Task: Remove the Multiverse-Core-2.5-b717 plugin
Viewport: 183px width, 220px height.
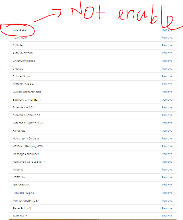Action: click(167, 162)
